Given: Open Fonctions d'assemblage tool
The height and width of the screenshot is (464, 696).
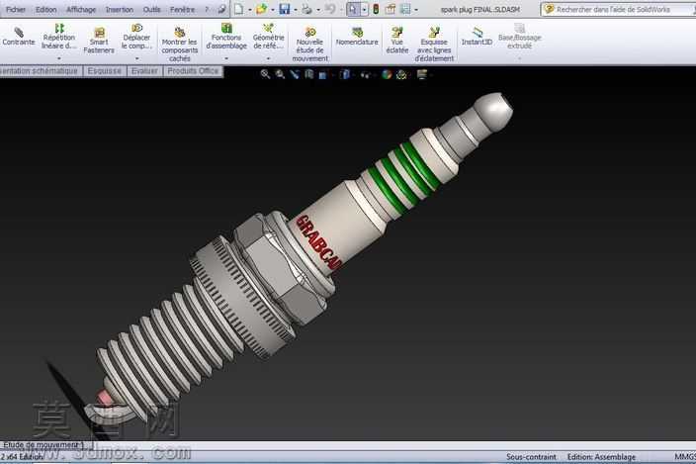Looking at the screenshot, I should pyautogui.click(x=226, y=37).
